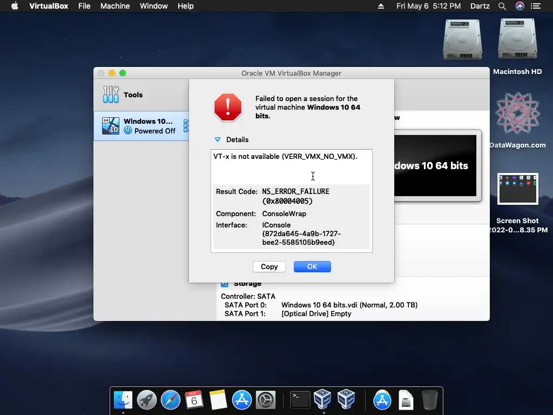Open System Preferences gear in Dock
This screenshot has width=553, height=415.
266,400
